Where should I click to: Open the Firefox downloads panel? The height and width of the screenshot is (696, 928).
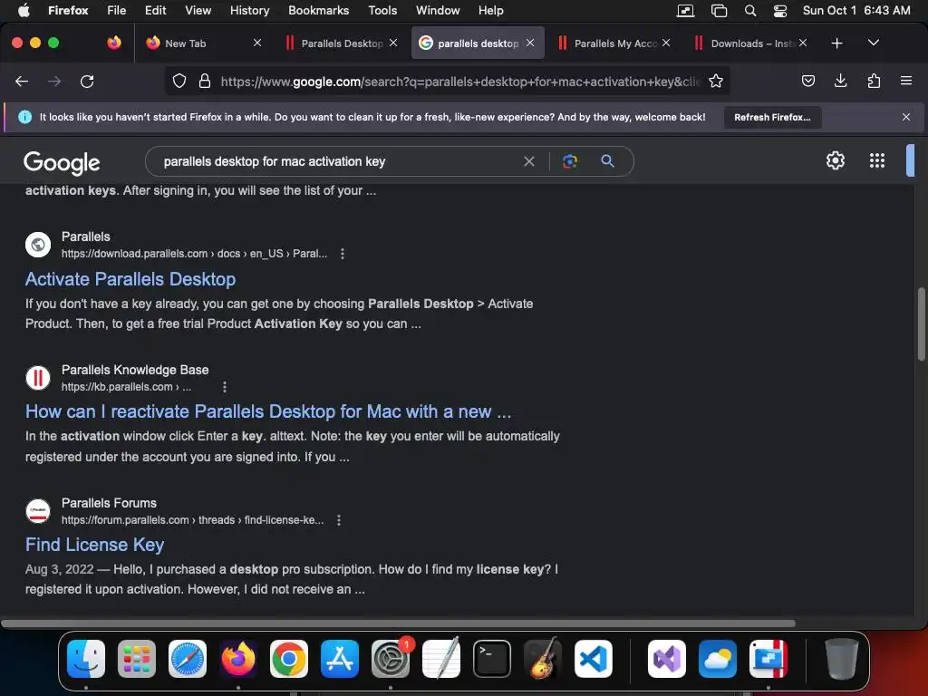pos(840,81)
